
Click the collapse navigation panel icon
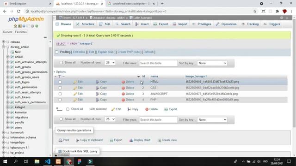coord(45,37)
